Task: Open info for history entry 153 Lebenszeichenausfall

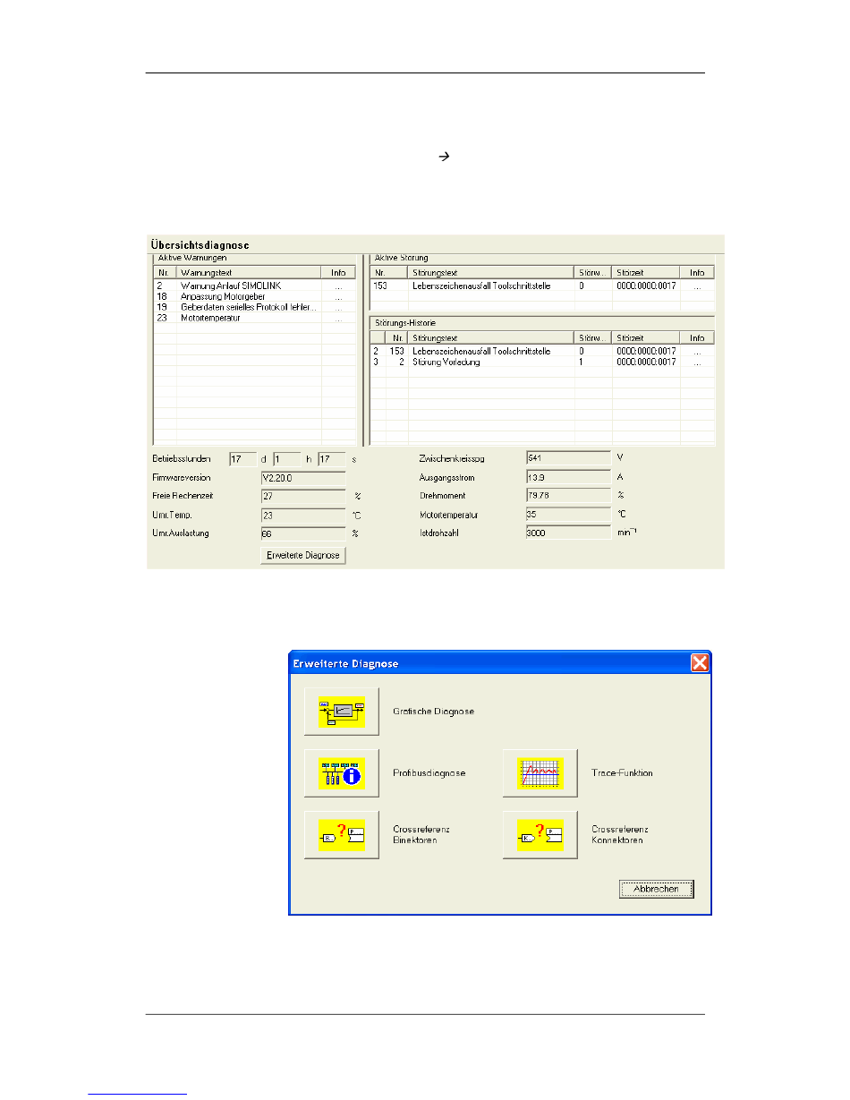Action: click(697, 352)
